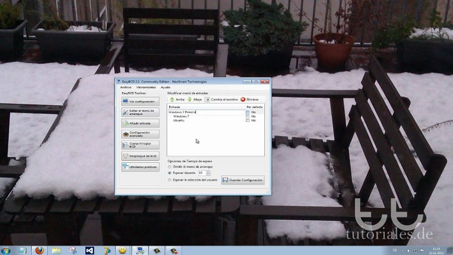Click the EasyBCD taskbar button
The image size is (453, 255).
(x=140, y=250)
